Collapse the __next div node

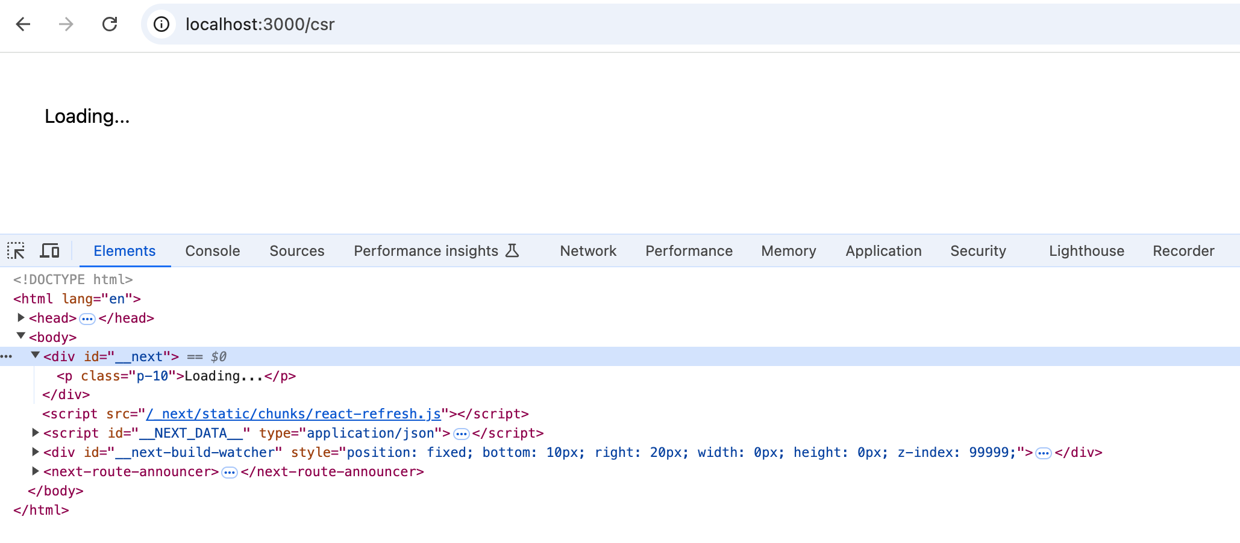click(36, 356)
